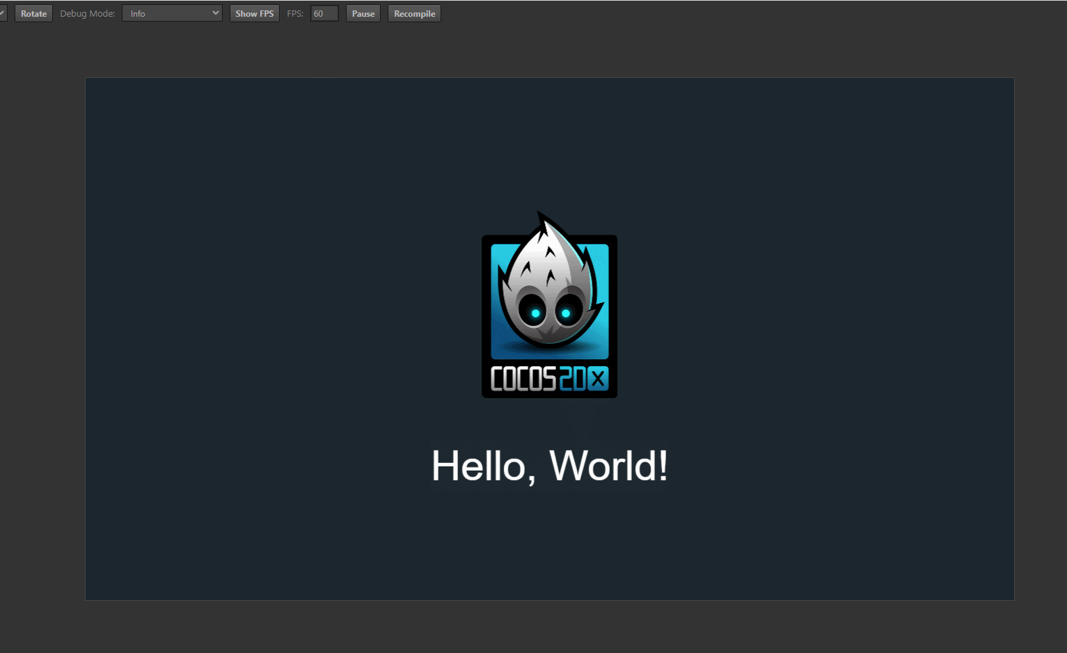Screen dimensions: 1067x653
Task: Recompile the project
Action: pos(414,13)
